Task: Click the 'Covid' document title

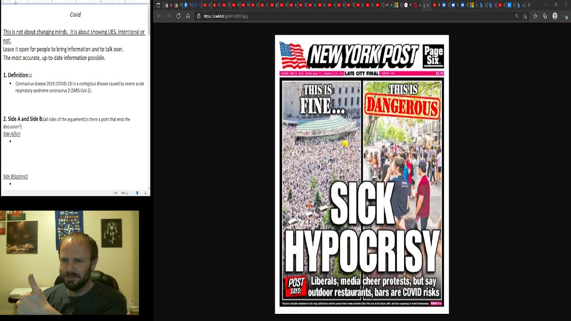Action: [75, 15]
